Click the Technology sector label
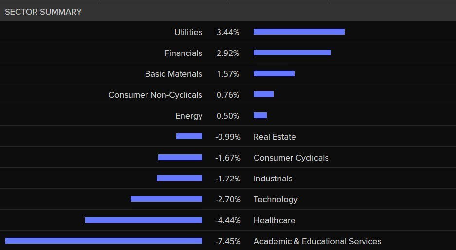Viewport: 456px width, 250px height. point(275,199)
